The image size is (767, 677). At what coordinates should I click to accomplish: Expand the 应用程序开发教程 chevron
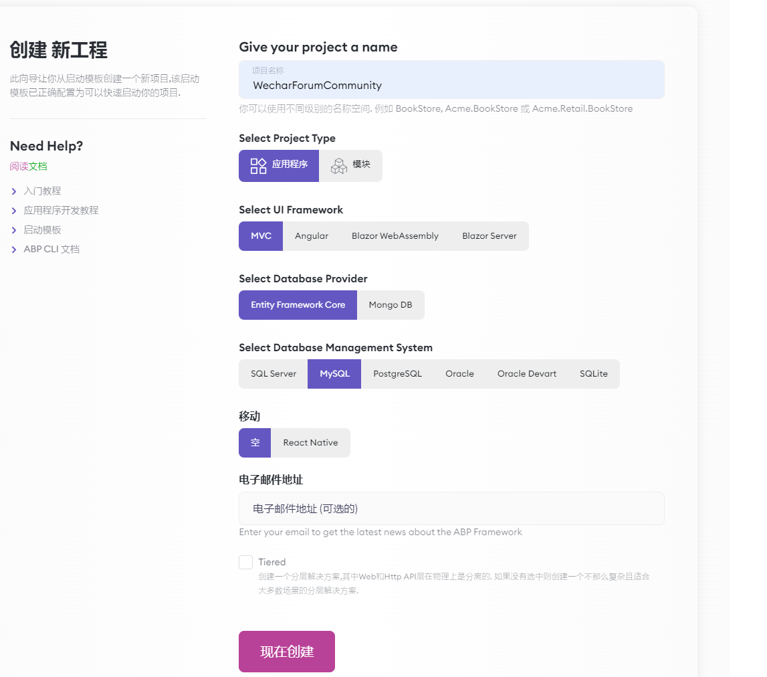pyautogui.click(x=14, y=211)
